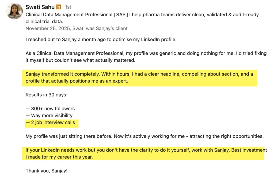Click the "My profile was just sitting there" paragraph
The image size is (274, 179).
pos(144,136)
